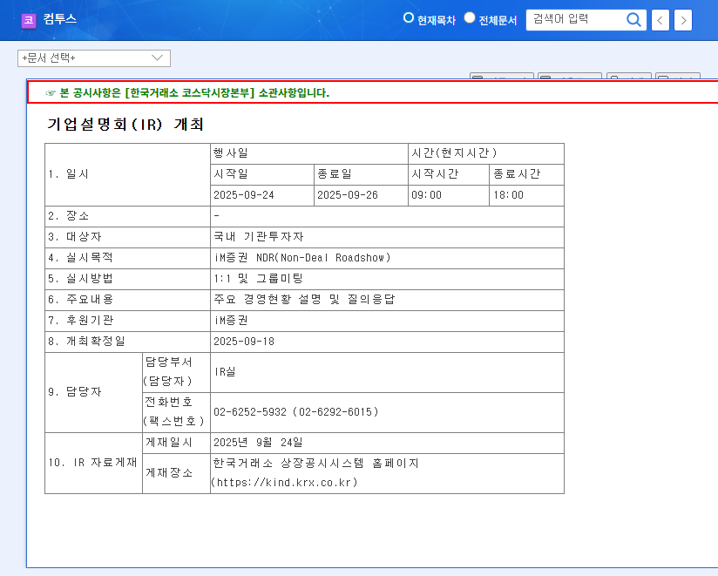Click the purple 코 KOSDAQ market icon

[x=29, y=20]
